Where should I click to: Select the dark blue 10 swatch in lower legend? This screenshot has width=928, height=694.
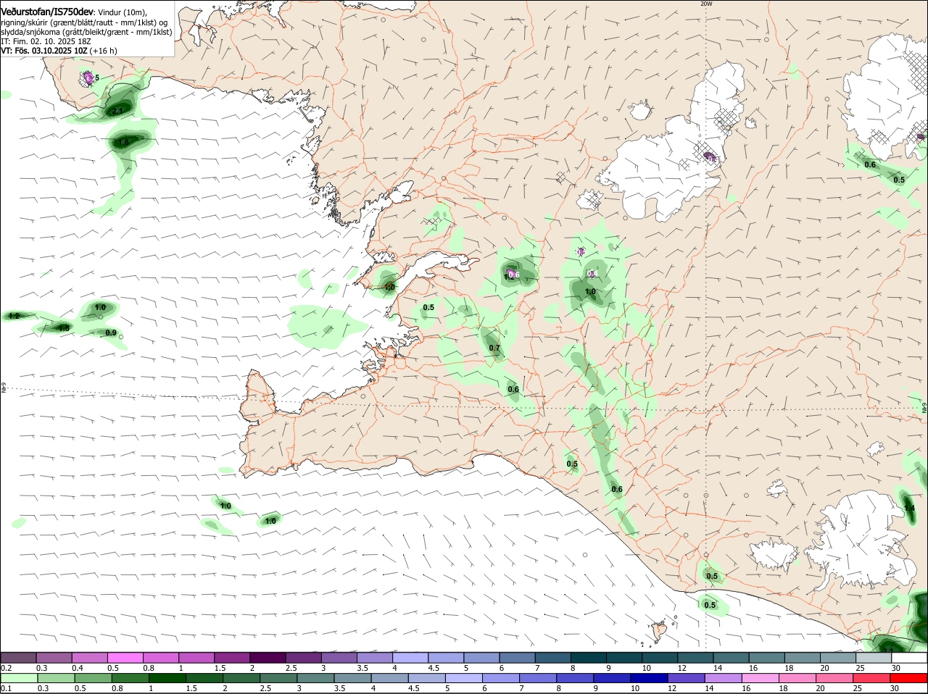pyautogui.click(x=648, y=678)
